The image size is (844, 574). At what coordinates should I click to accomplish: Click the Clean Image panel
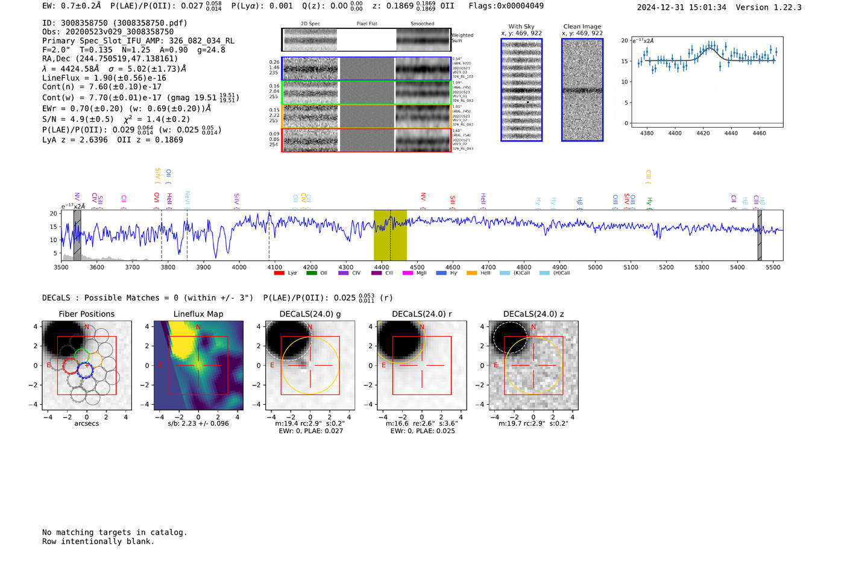tap(582, 90)
